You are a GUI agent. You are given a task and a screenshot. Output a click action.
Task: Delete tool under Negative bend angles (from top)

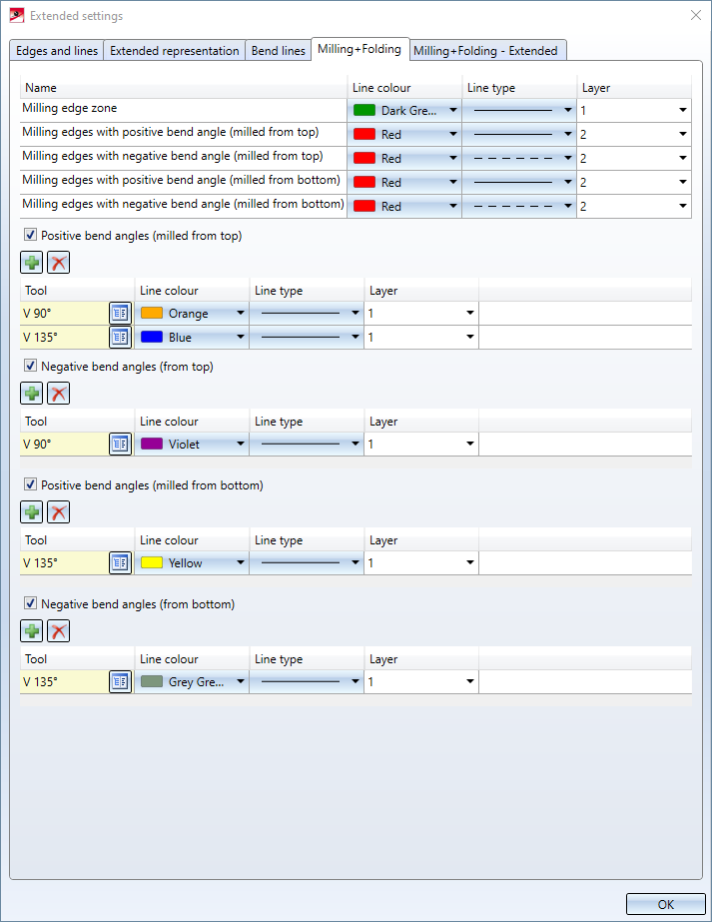58,394
